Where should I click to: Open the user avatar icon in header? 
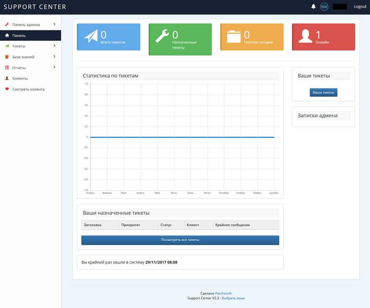click(324, 6)
